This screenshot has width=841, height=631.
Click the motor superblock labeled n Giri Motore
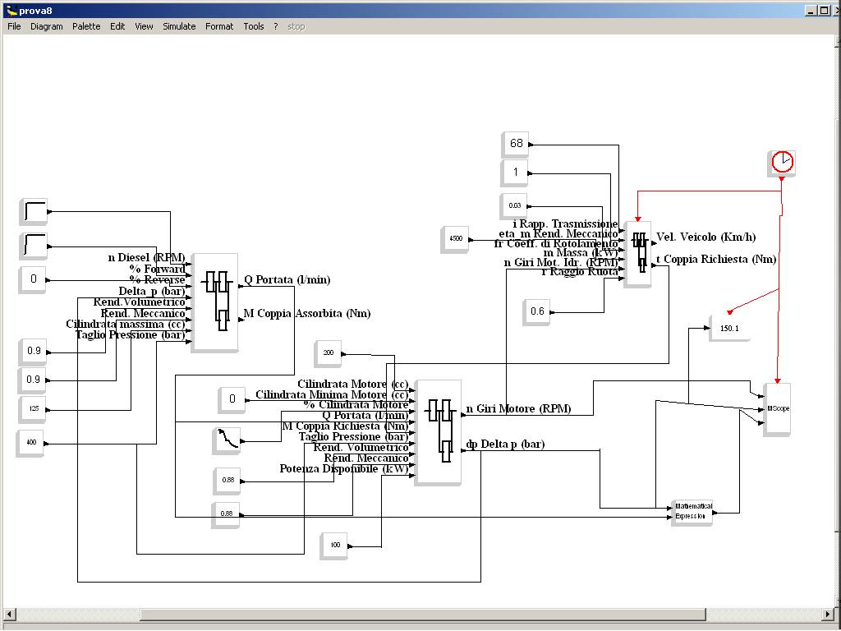[439, 431]
